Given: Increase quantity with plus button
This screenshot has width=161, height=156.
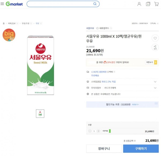Looking at the screenshot, I should [x=98, y=131].
